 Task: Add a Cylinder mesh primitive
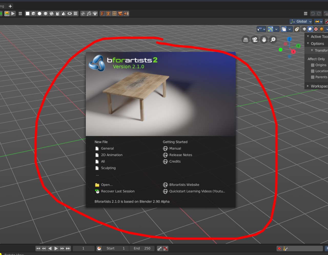(x=58, y=14)
